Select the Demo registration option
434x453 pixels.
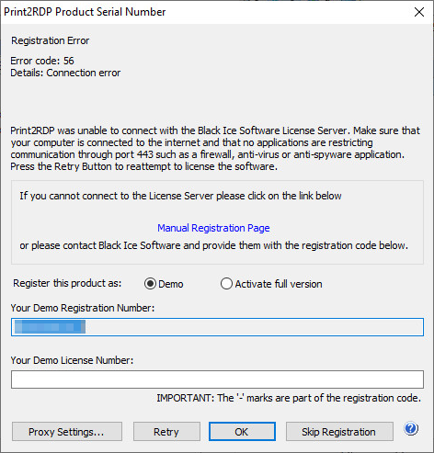(150, 284)
